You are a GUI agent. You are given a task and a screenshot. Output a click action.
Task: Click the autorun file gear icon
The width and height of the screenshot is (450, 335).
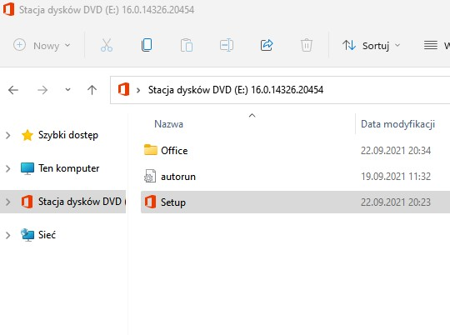point(150,176)
